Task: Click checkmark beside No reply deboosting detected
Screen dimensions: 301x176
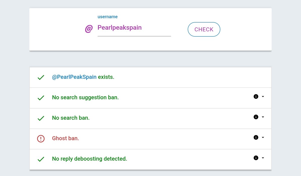Action: pos(41,159)
